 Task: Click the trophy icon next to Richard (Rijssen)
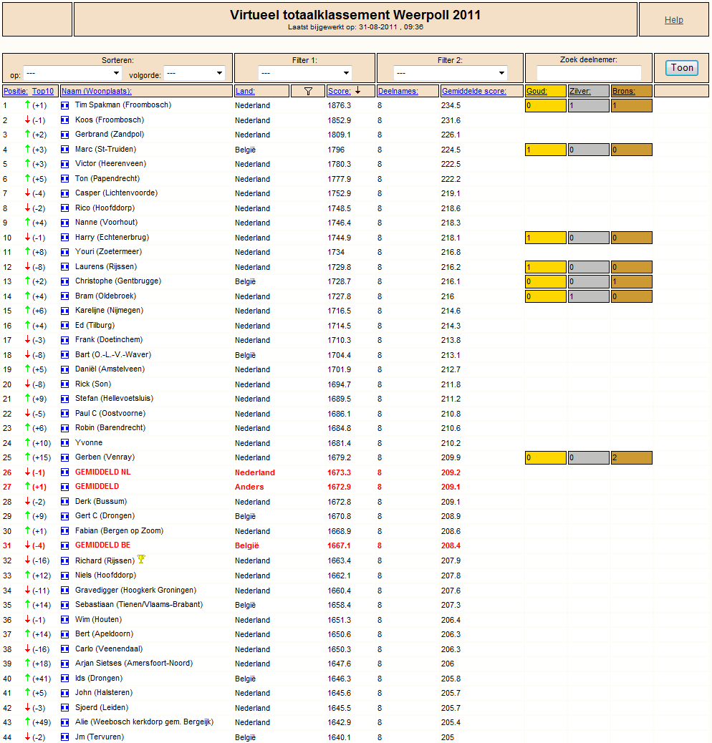pos(141,559)
